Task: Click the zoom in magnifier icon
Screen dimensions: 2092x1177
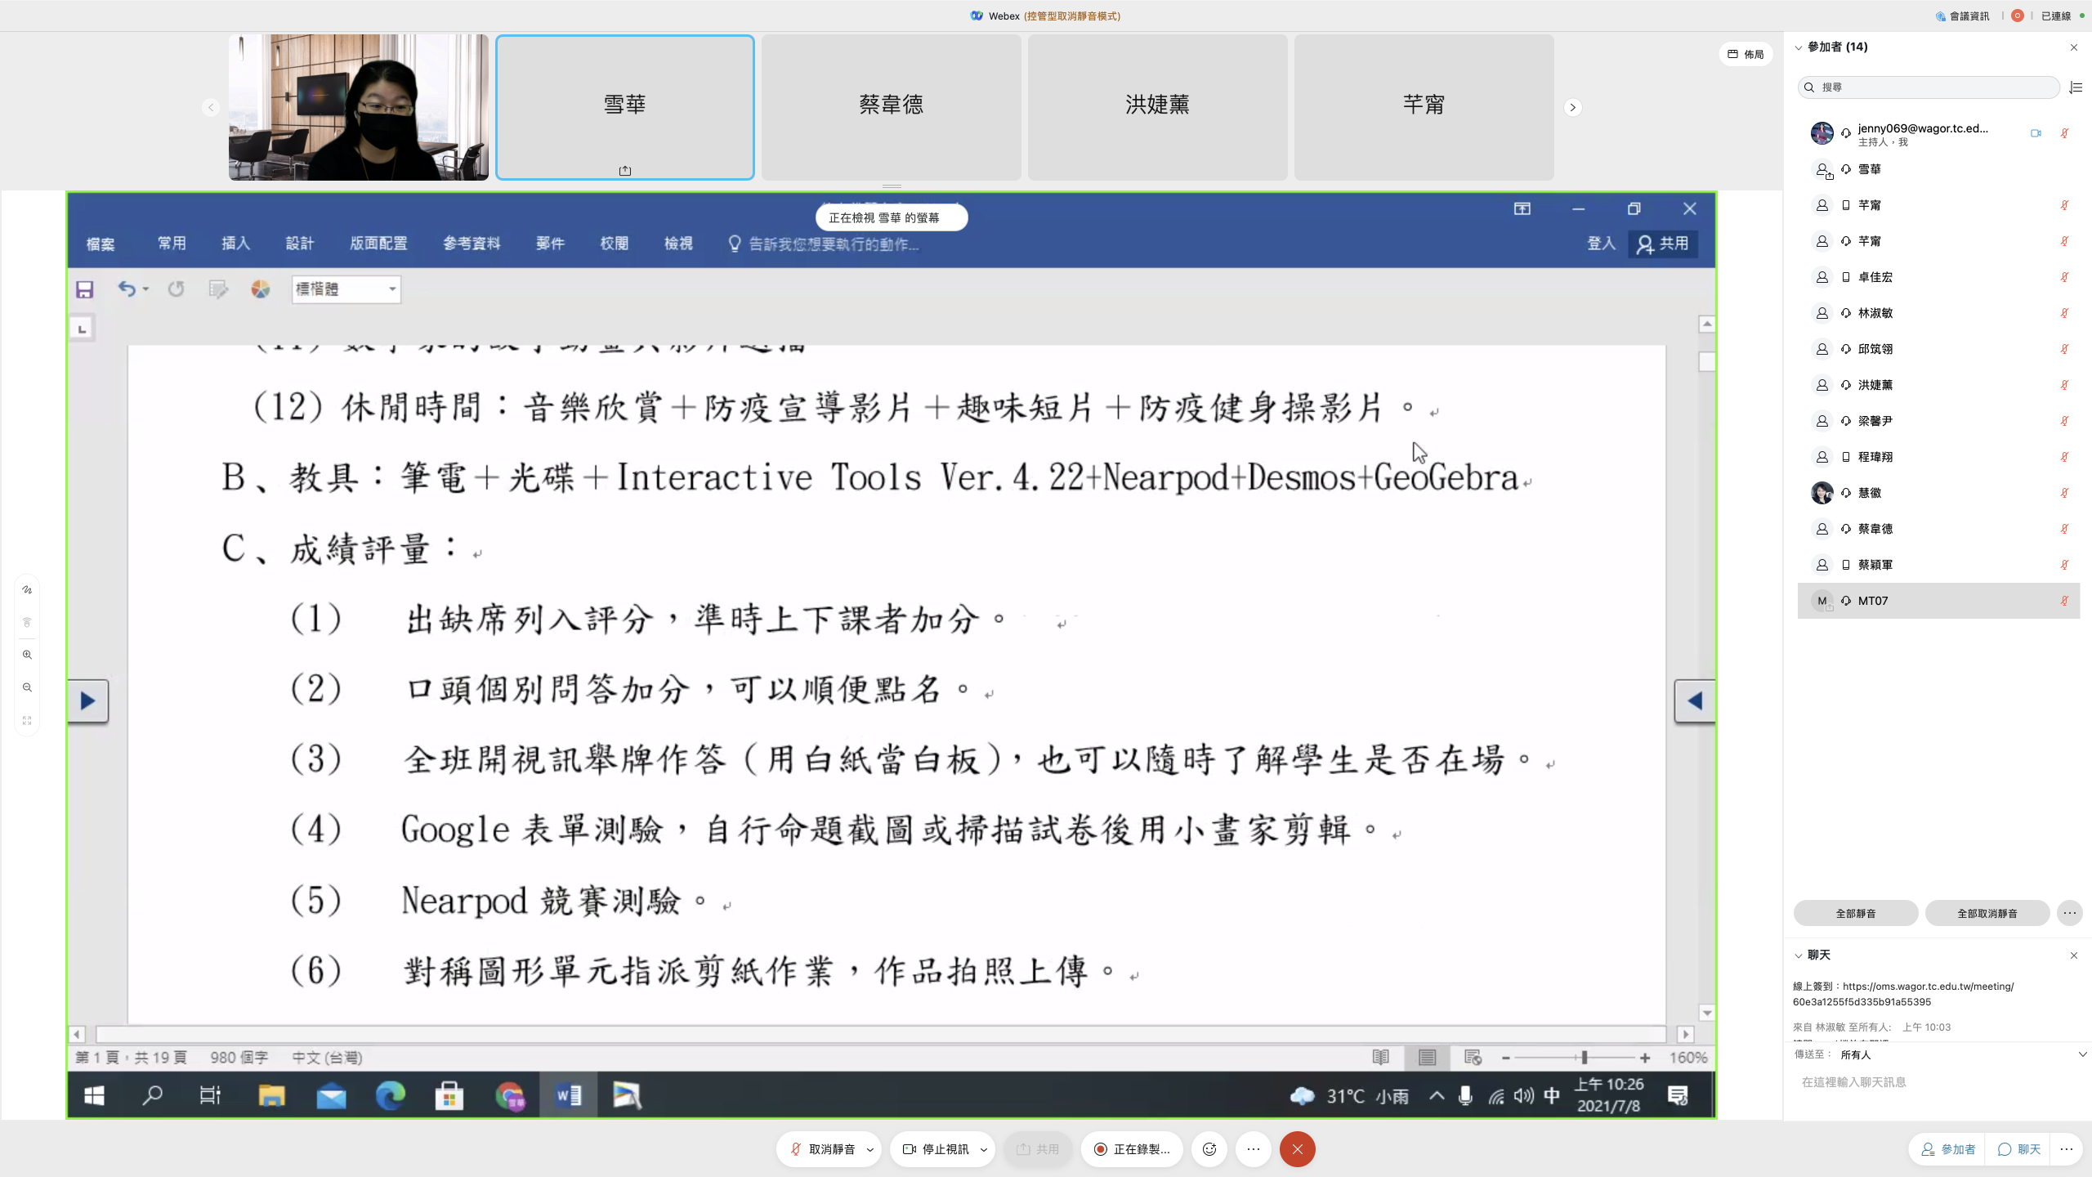Action: (x=27, y=655)
